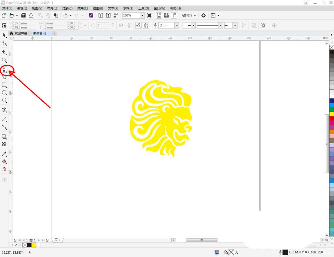Click the no-color swatch atop palette
This screenshot has height=257, width=334.
point(332,47)
